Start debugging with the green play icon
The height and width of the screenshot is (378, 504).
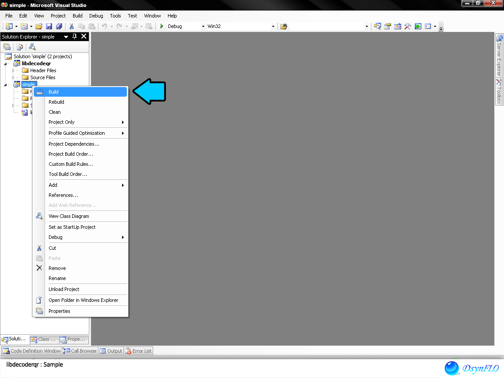tap(162, 26)
